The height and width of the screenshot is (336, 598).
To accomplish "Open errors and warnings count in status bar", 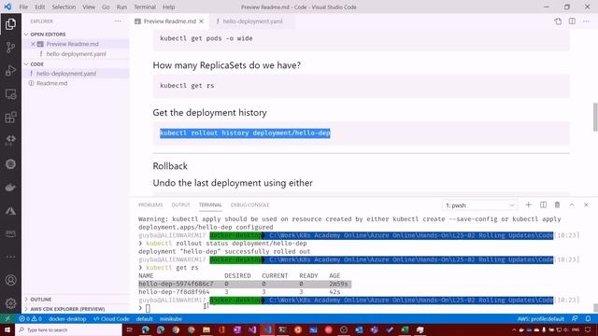I will (x=31, y=319).
